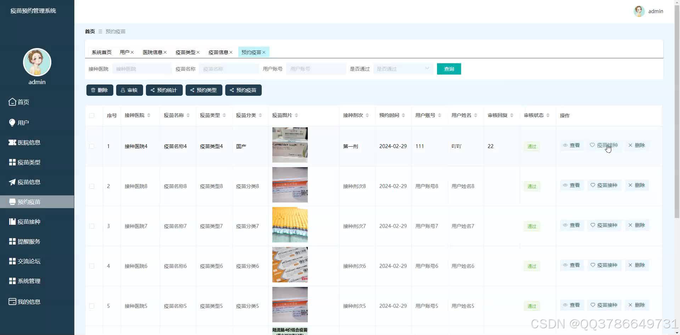Sort by 审核回复 column
Viewport: 680px width, 335px height.
tap(512, 116)
